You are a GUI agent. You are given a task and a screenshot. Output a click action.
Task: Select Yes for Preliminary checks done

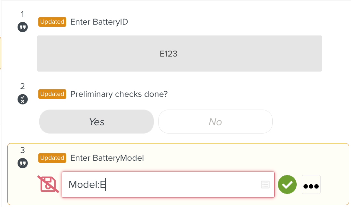point(97,122)
